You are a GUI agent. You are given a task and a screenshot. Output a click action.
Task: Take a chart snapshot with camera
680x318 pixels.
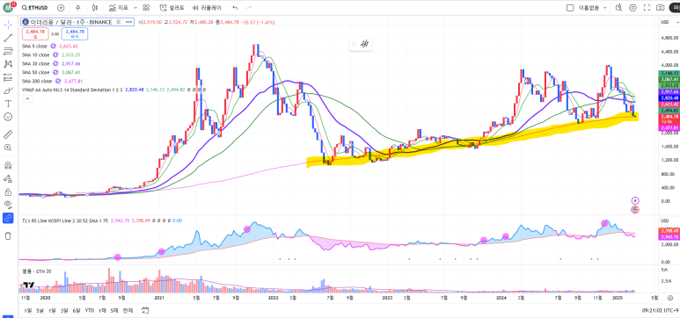pos(660,8)
